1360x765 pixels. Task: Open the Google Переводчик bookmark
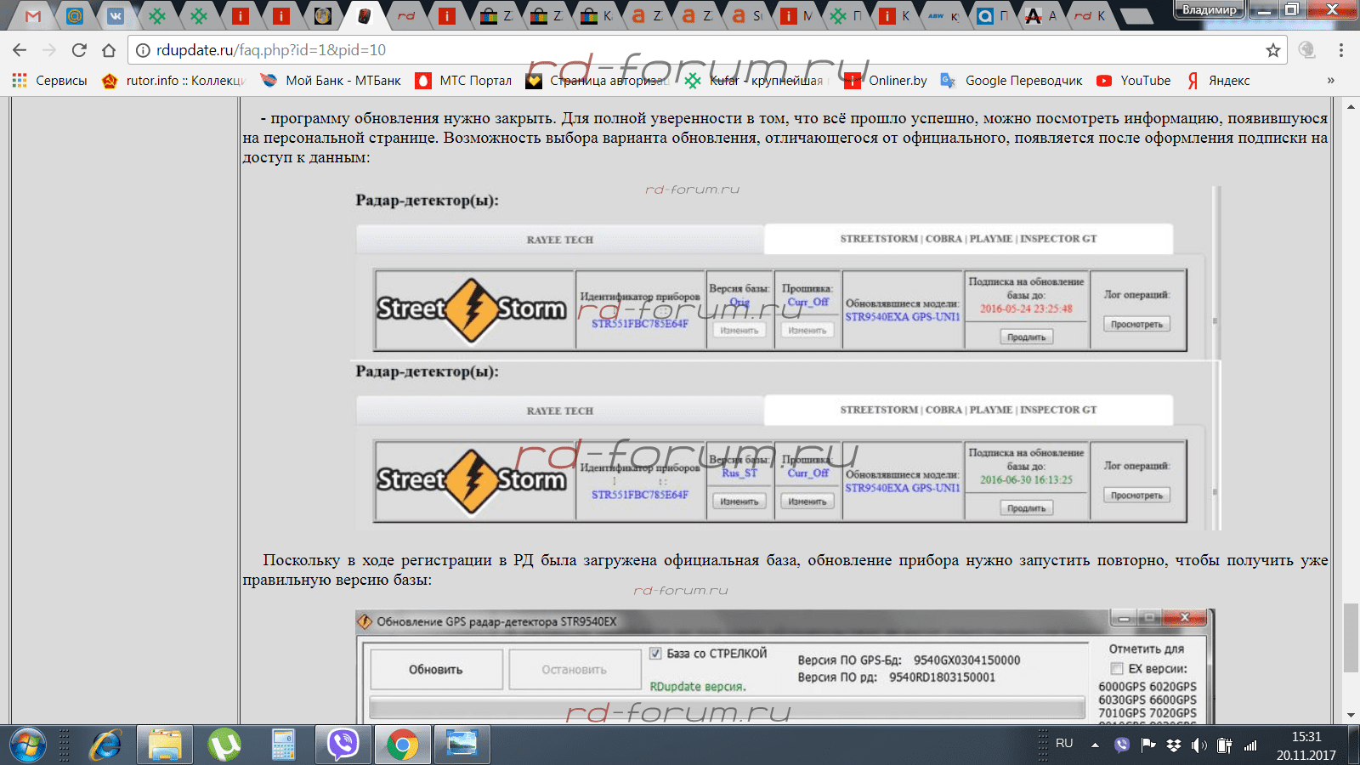(1011, 81)
